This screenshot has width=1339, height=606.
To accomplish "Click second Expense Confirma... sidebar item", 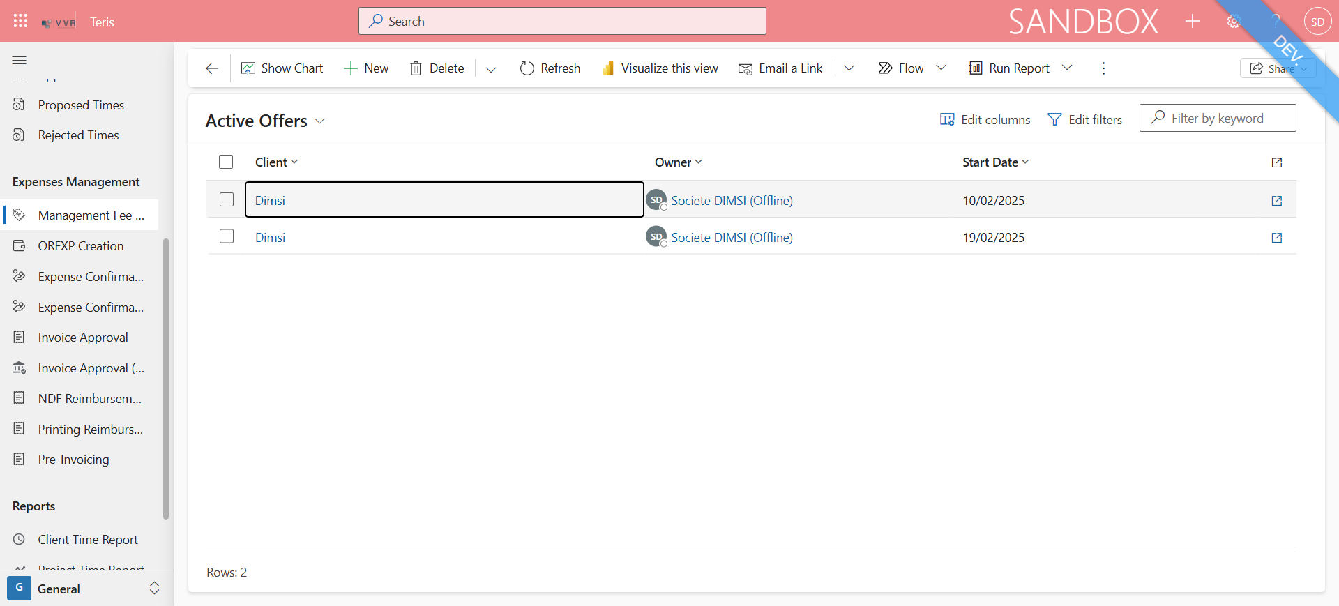I will coord(81,307).
